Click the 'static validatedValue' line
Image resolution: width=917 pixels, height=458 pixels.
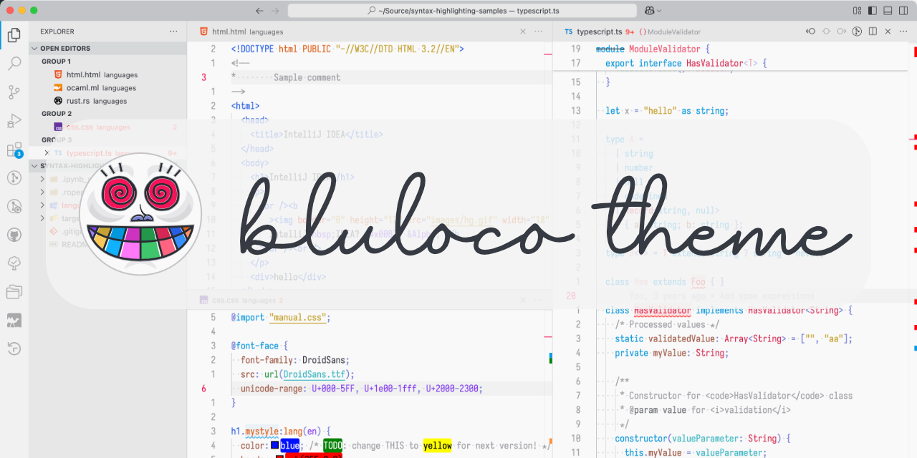point(734,338)
